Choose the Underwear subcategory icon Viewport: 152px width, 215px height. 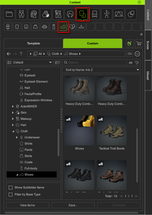pyautogui.click(x=8, y=27)
